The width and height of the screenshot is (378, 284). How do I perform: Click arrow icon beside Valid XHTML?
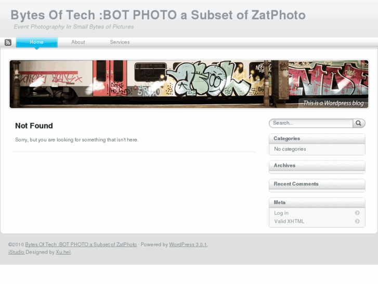pos(357,221)
